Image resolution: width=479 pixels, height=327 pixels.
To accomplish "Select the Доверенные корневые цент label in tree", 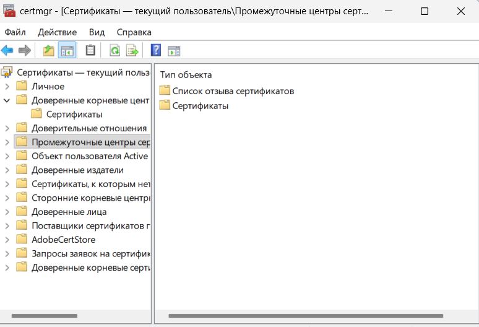I will pos(90,100).
